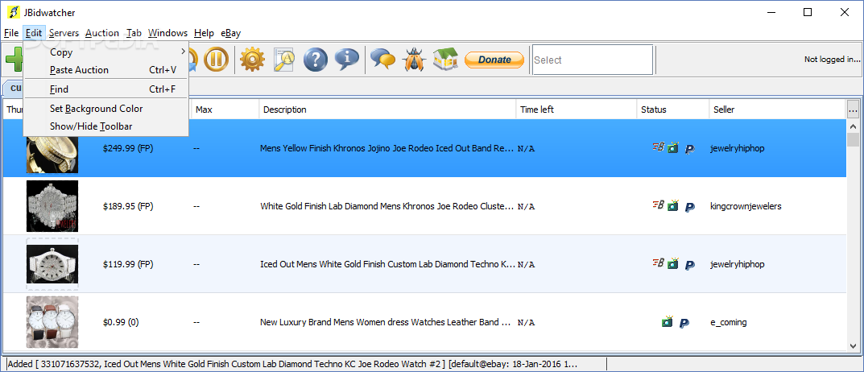
Task: Sort by the Seller column header
Action: point(778,110)
